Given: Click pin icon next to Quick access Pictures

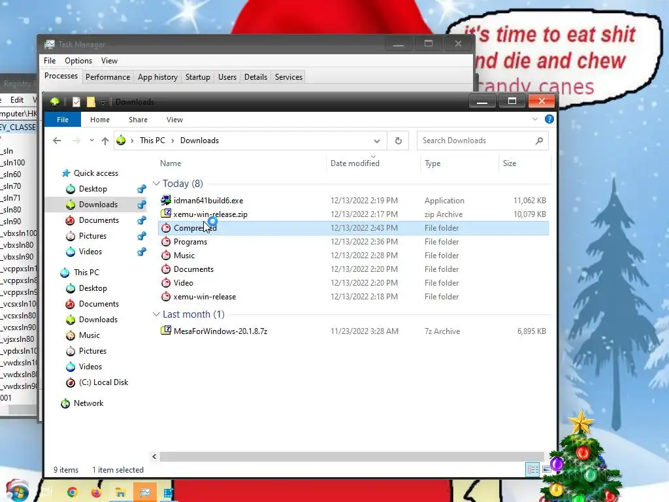Looking at the screenshot, I should pyautogui.click(x=141, y=235).
